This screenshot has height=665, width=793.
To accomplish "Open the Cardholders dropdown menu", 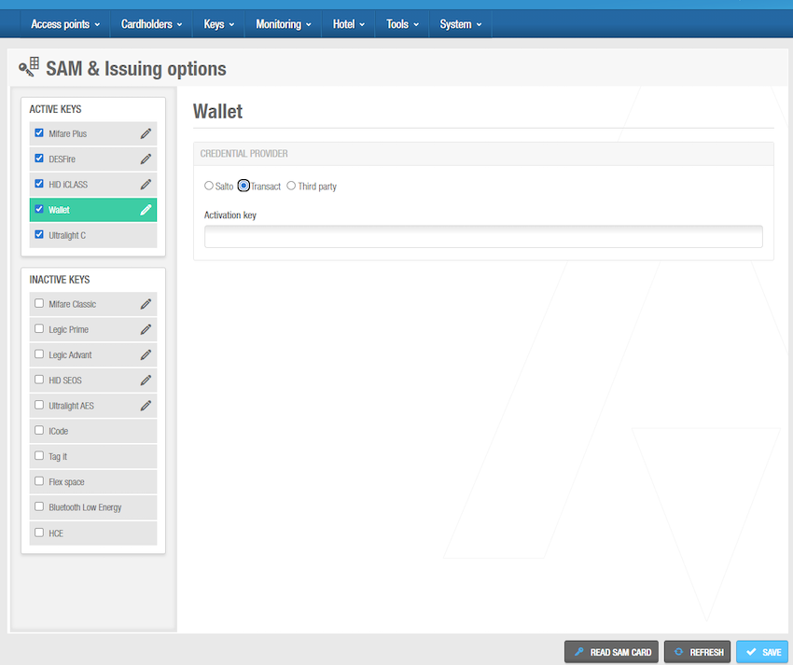I will (151, 23).
